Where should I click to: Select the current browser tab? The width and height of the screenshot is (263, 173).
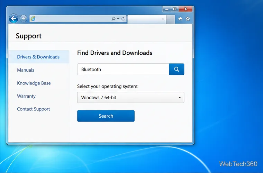coord(147,19)
